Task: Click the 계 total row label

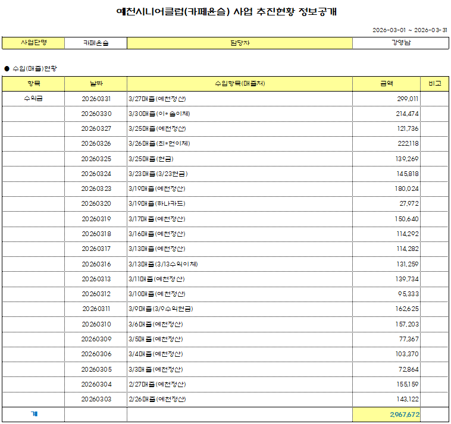Action: pyautogui.click(x=33, y=414)
